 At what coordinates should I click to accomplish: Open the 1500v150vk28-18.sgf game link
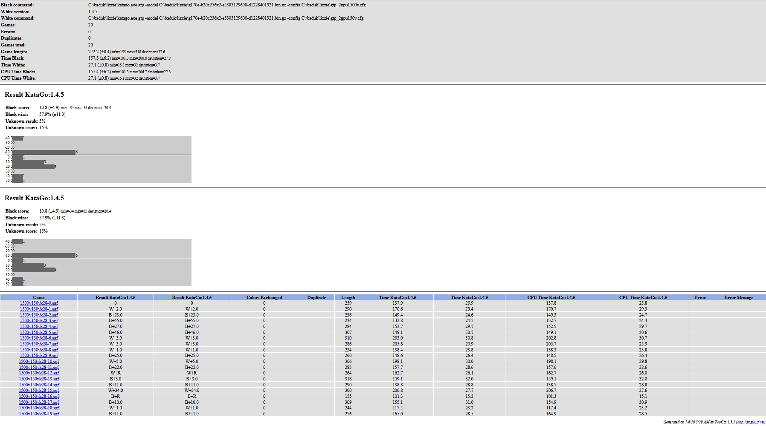coord(39,408)
